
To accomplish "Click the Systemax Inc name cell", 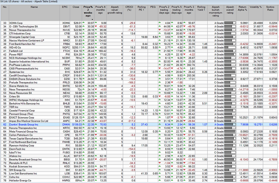I will [34, 72].
